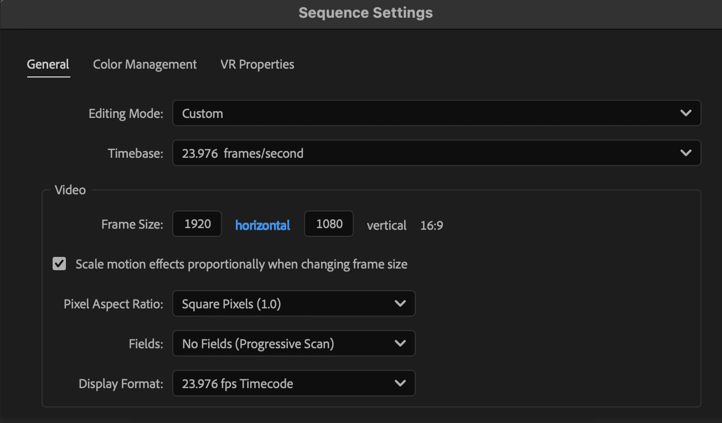Click the vertical label beside 1080

pos(386,225)
